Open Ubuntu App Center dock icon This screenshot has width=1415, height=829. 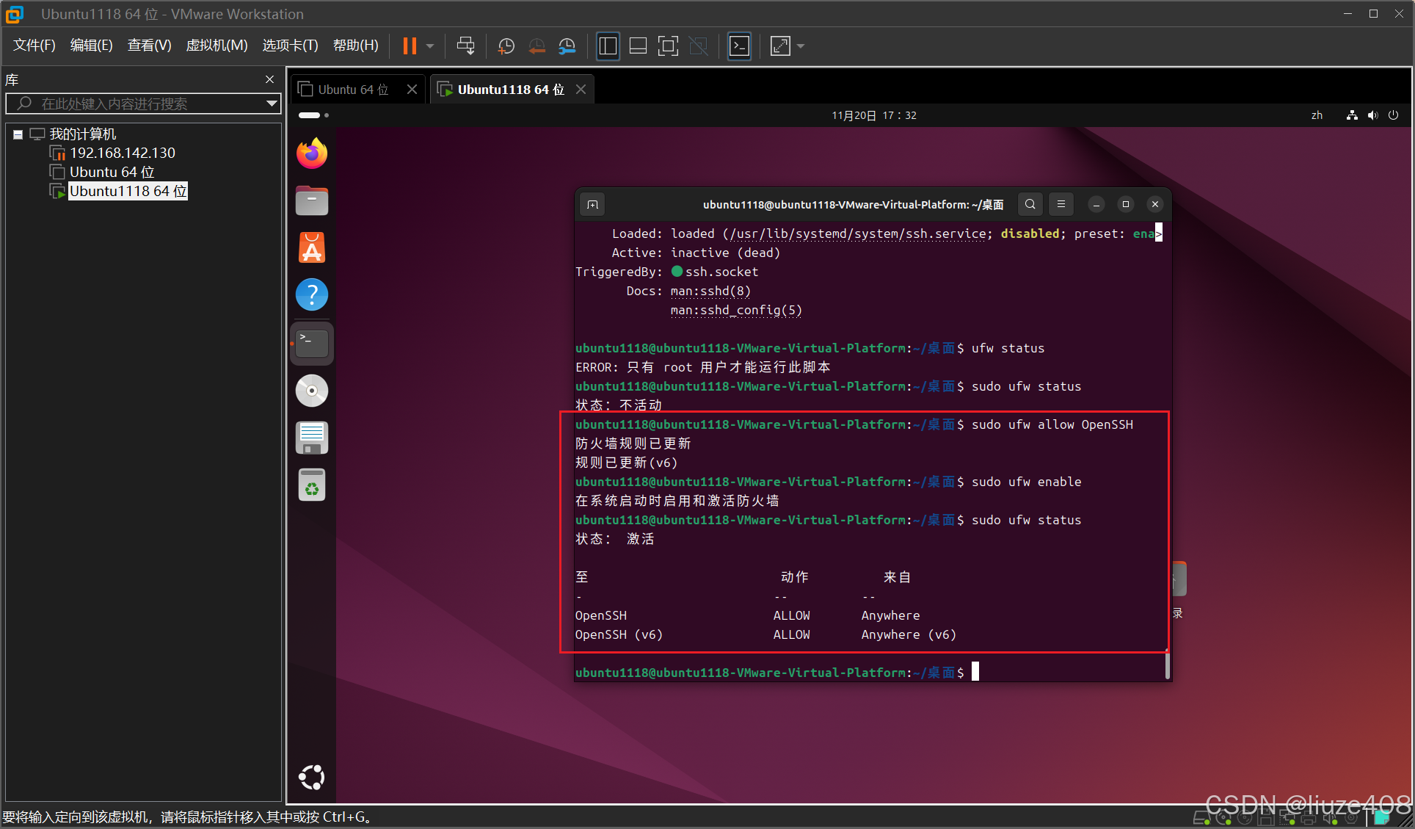(x=312, y=247)
